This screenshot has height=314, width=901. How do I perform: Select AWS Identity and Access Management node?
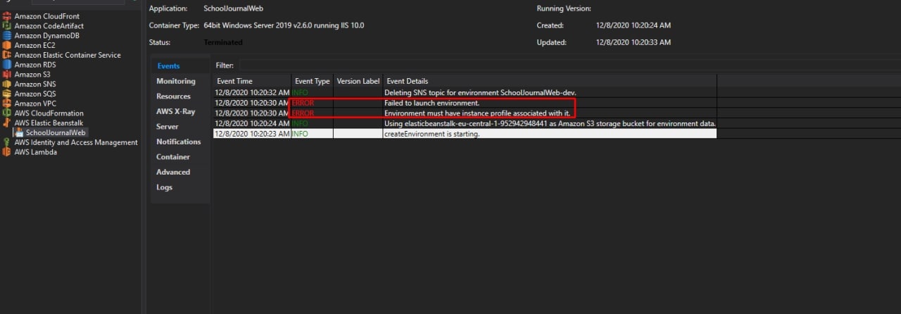click(76, 142)
